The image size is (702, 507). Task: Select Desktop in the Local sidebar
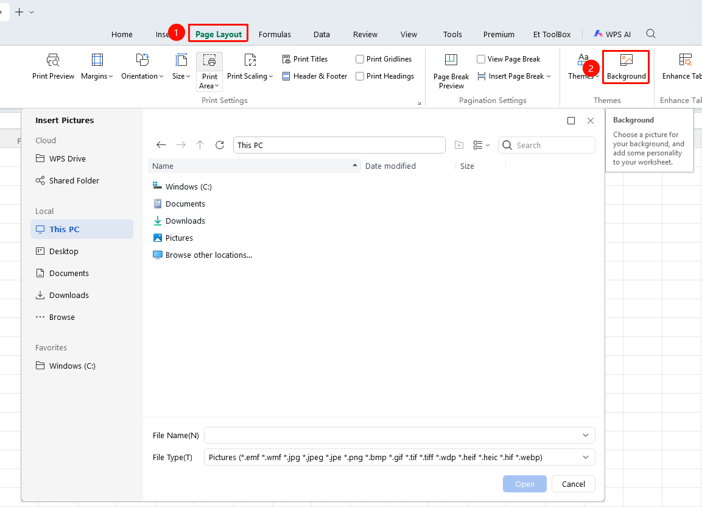click(57, 252)
